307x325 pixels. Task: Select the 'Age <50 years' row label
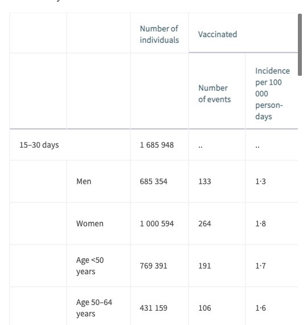tap(90, 266)
